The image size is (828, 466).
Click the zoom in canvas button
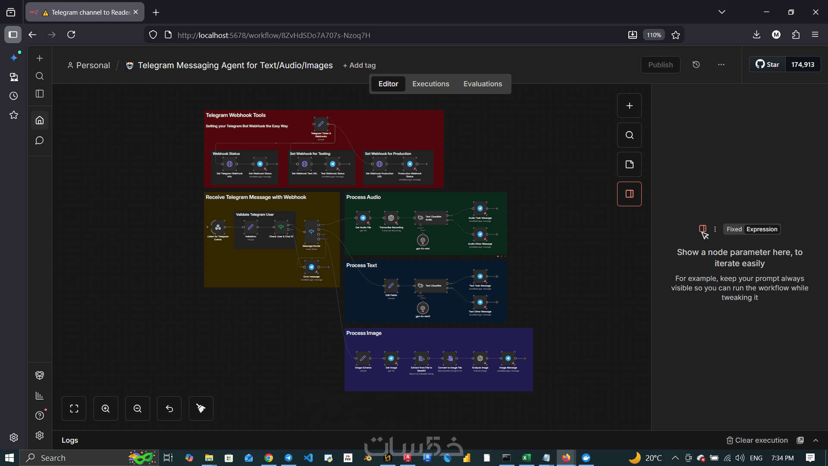106,408
